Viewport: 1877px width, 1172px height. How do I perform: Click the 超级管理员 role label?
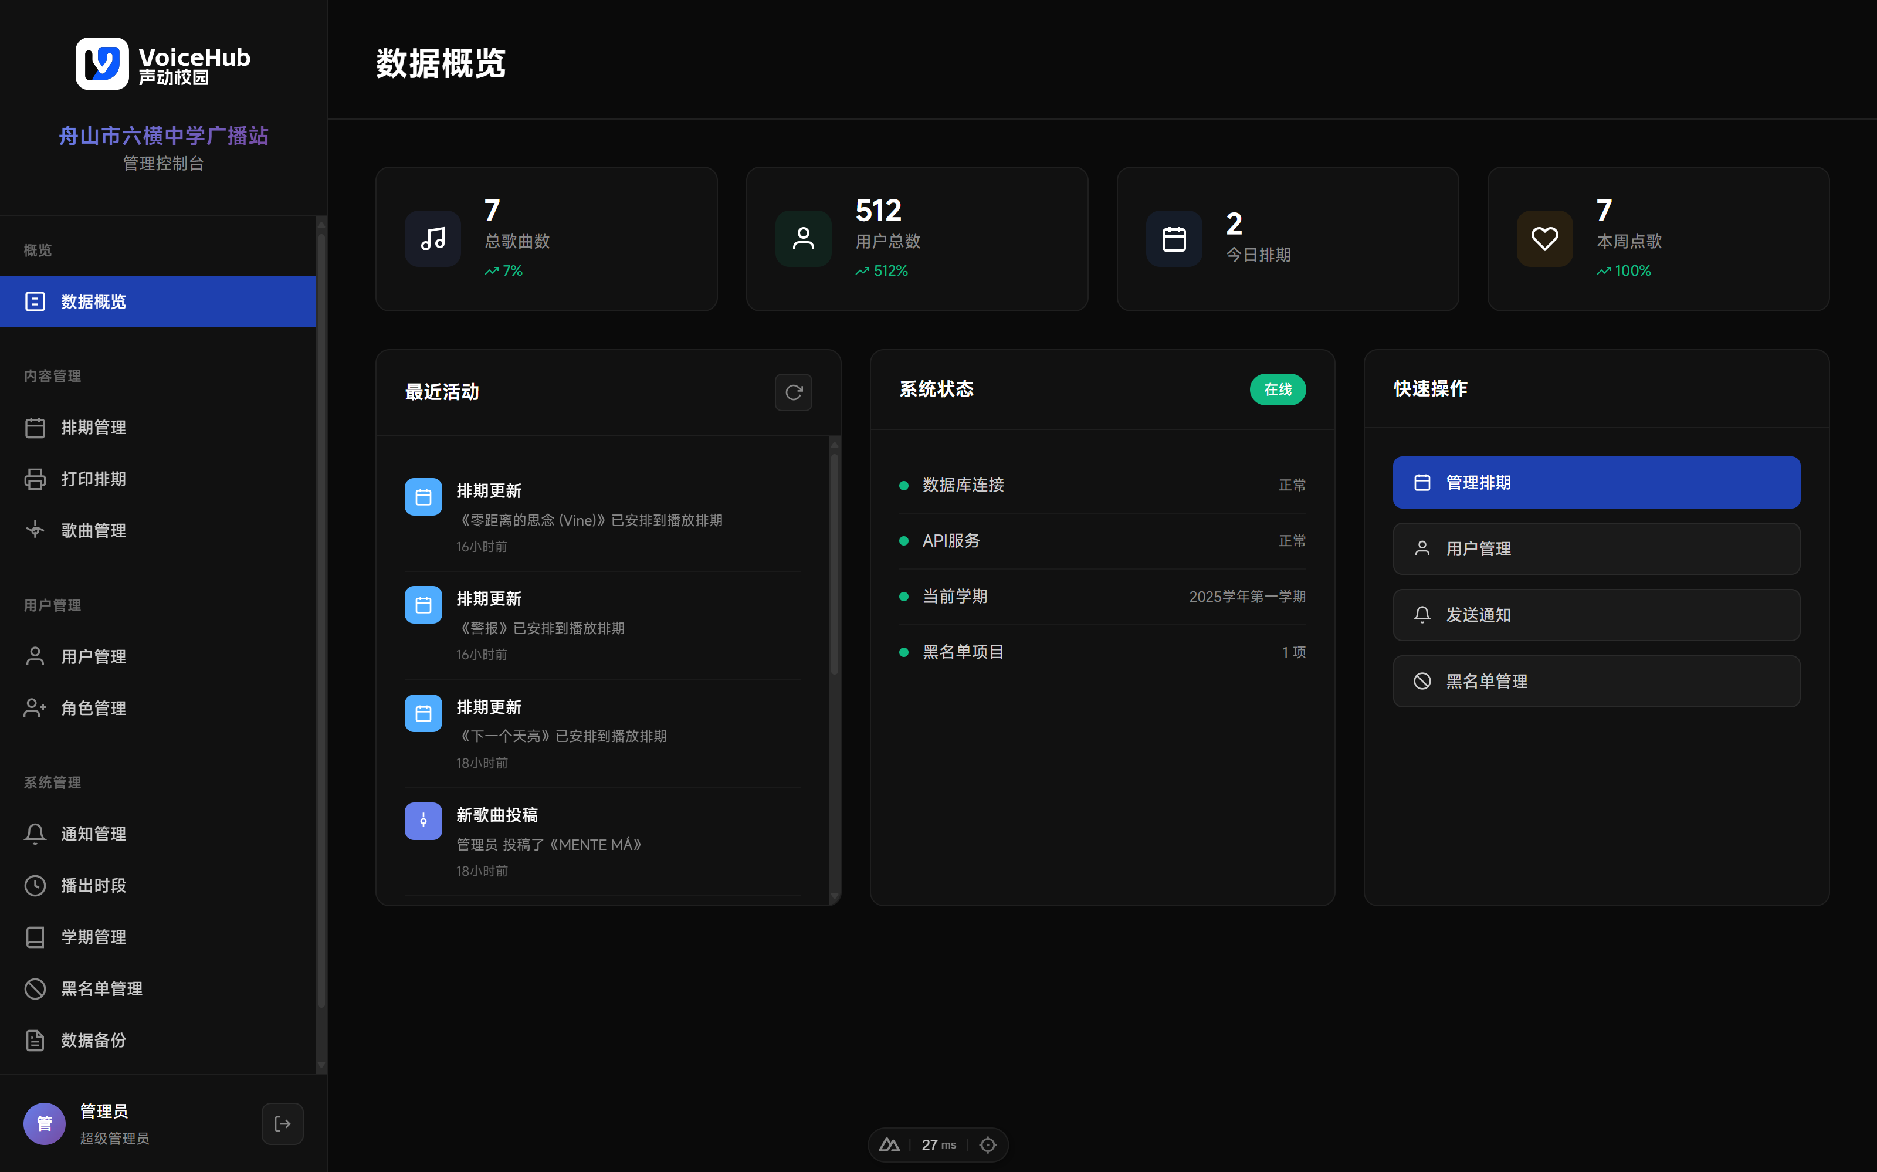click(x=114, y=1138)
